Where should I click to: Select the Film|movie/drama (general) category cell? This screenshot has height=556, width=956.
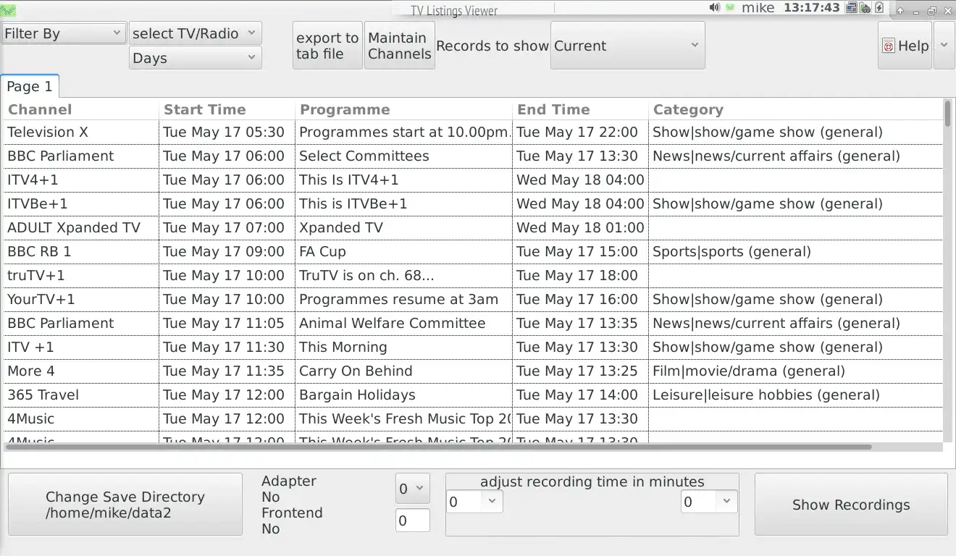click(x=796, y=371)
